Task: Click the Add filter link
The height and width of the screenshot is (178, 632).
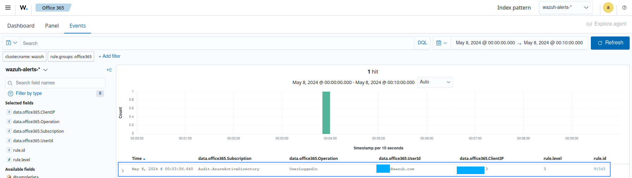Action: point(109,56)
